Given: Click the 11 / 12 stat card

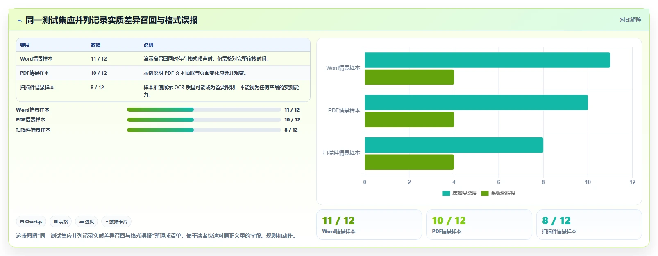Looking at the screenshot, I should (x=369, y=225).
